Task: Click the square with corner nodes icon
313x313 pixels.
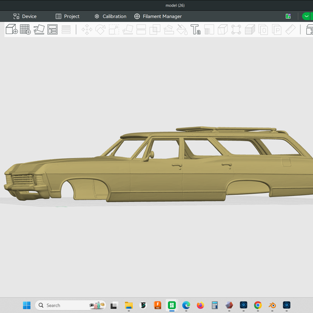Action: coord(236,30)
